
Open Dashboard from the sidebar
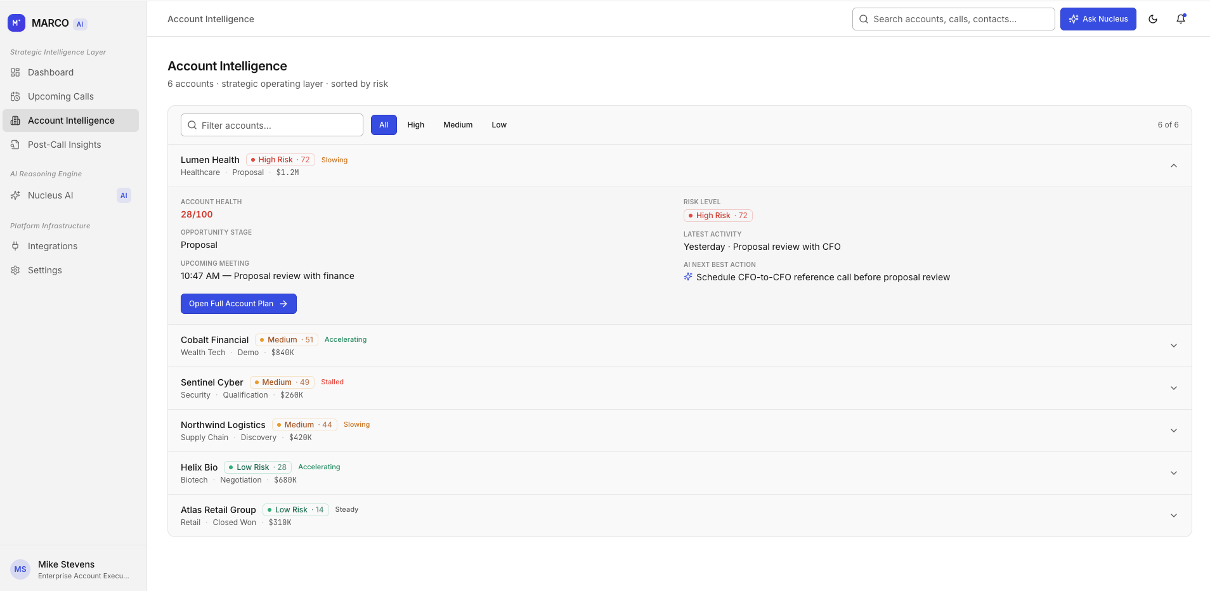tap(70, 72)
